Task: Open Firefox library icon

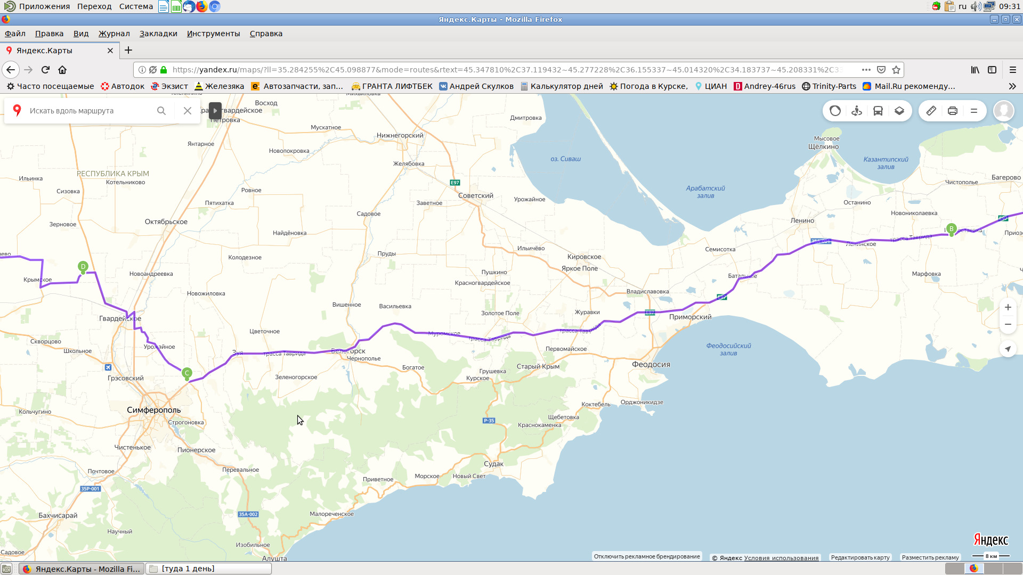Action: pos(975,70)
